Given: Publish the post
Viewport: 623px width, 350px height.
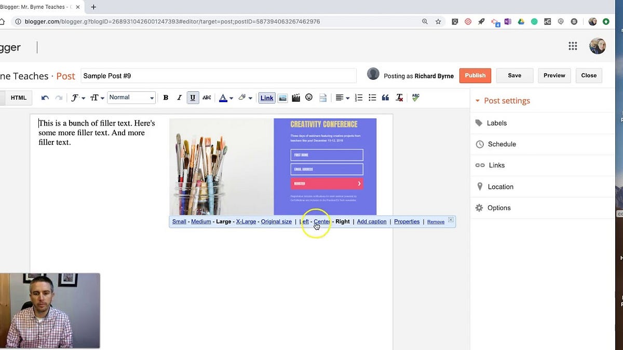Looking at the screenshot, I should pyautogui.click(x=475, y=75).
